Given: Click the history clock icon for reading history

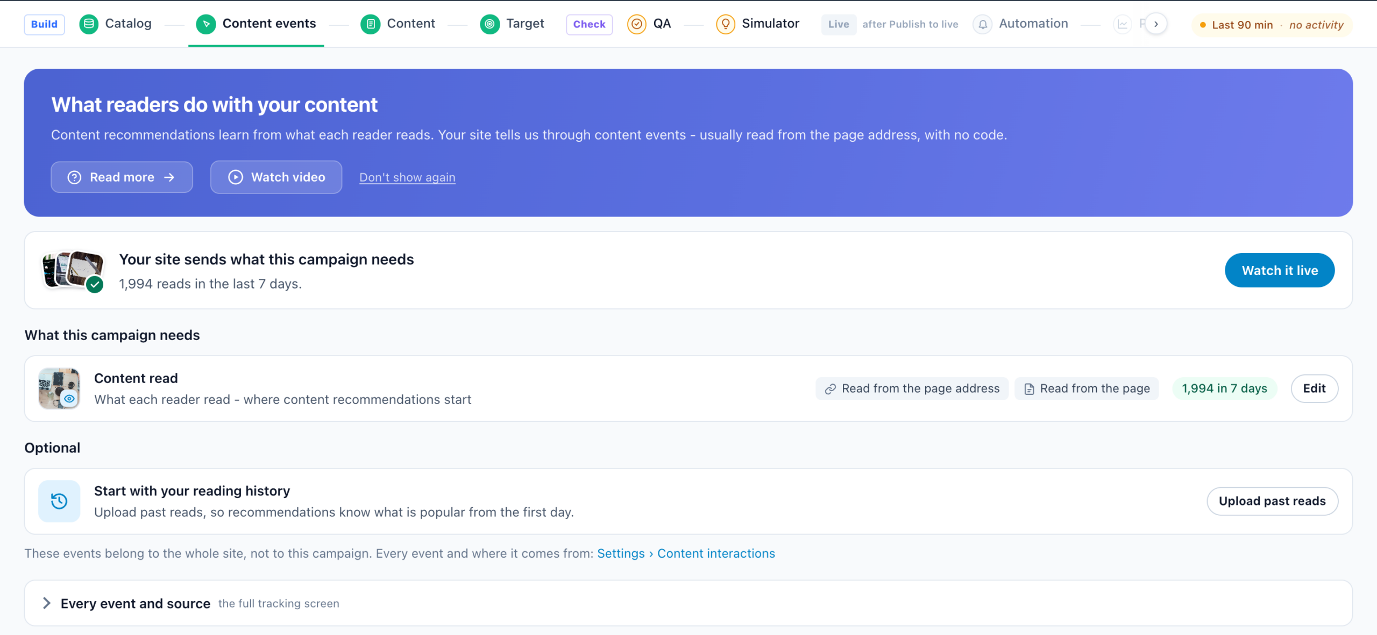Looking at the screenshot, I should tap(59, 501).
